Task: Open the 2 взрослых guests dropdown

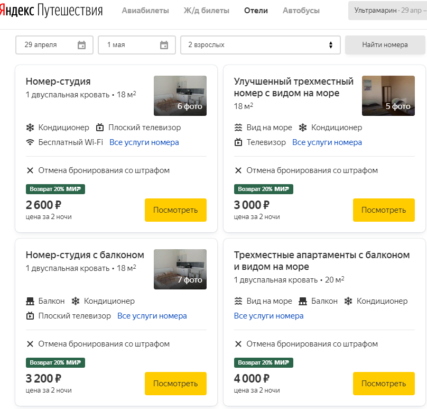Action: 261,45
